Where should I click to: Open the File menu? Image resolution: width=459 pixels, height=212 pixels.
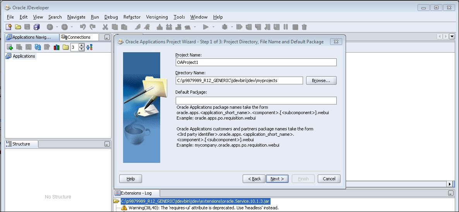(x=10, y=17)
